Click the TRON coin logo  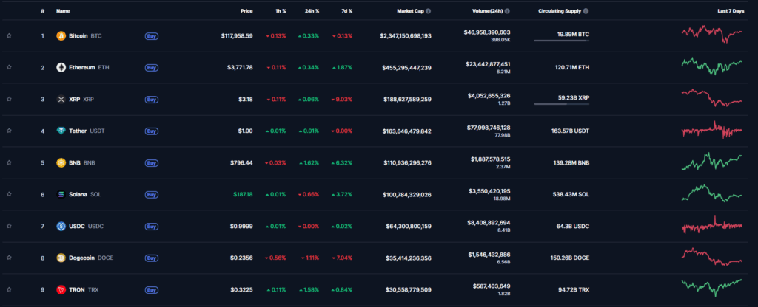(61, 289)
